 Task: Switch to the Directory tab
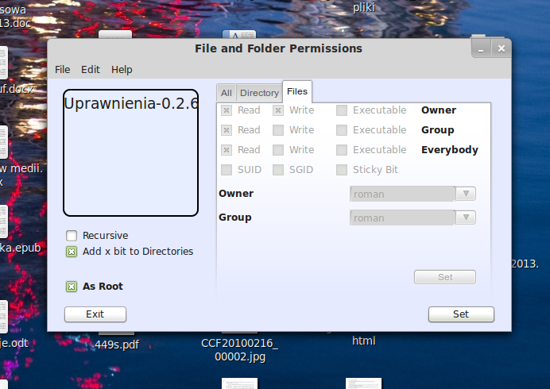259,93
